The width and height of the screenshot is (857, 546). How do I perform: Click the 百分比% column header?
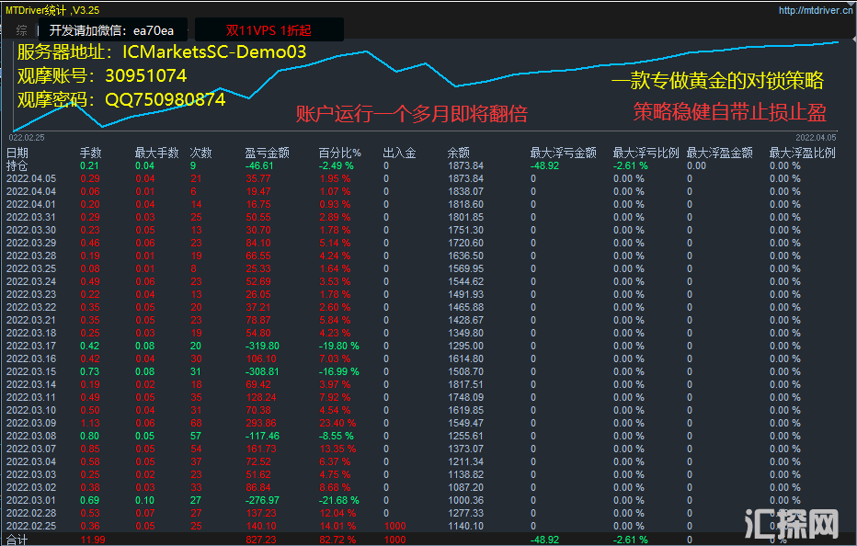click(340, 153)
